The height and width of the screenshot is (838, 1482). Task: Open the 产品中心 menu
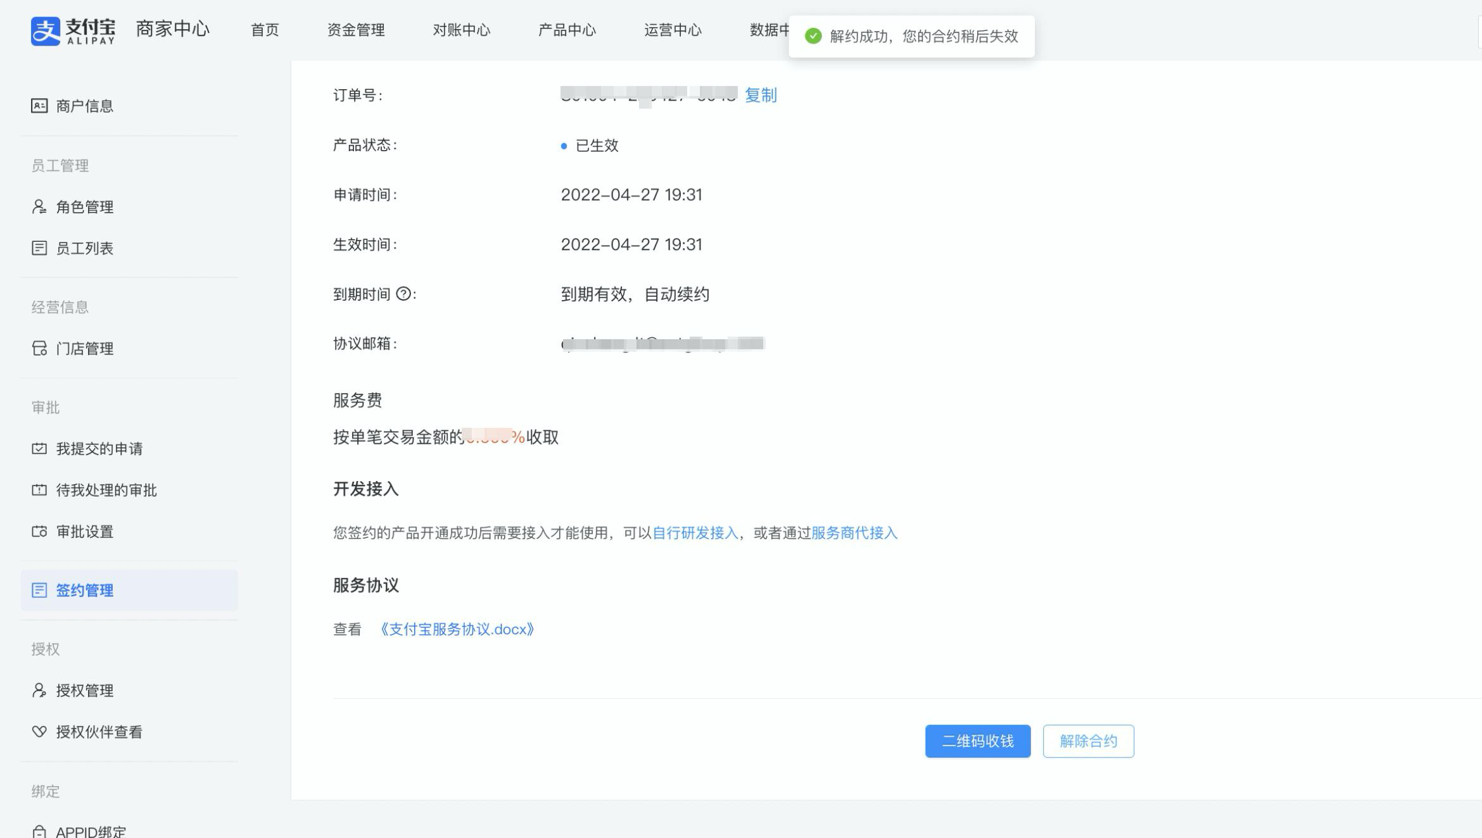pyautogui.click(x=567, y=30)
